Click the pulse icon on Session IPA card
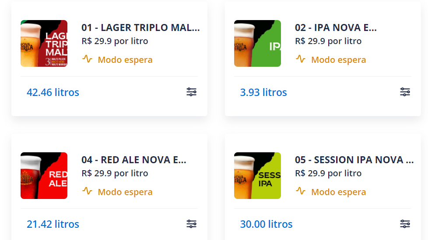The image size is (428, 240). (301, 191)
